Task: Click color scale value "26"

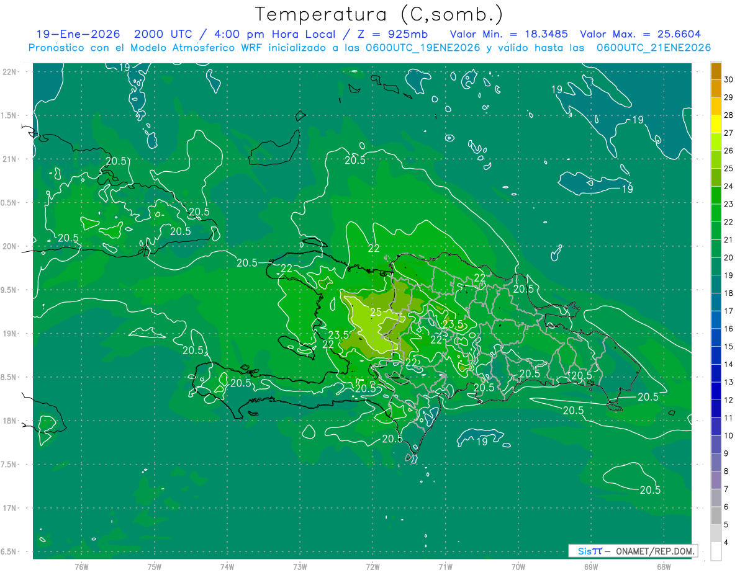Action: 729,151
